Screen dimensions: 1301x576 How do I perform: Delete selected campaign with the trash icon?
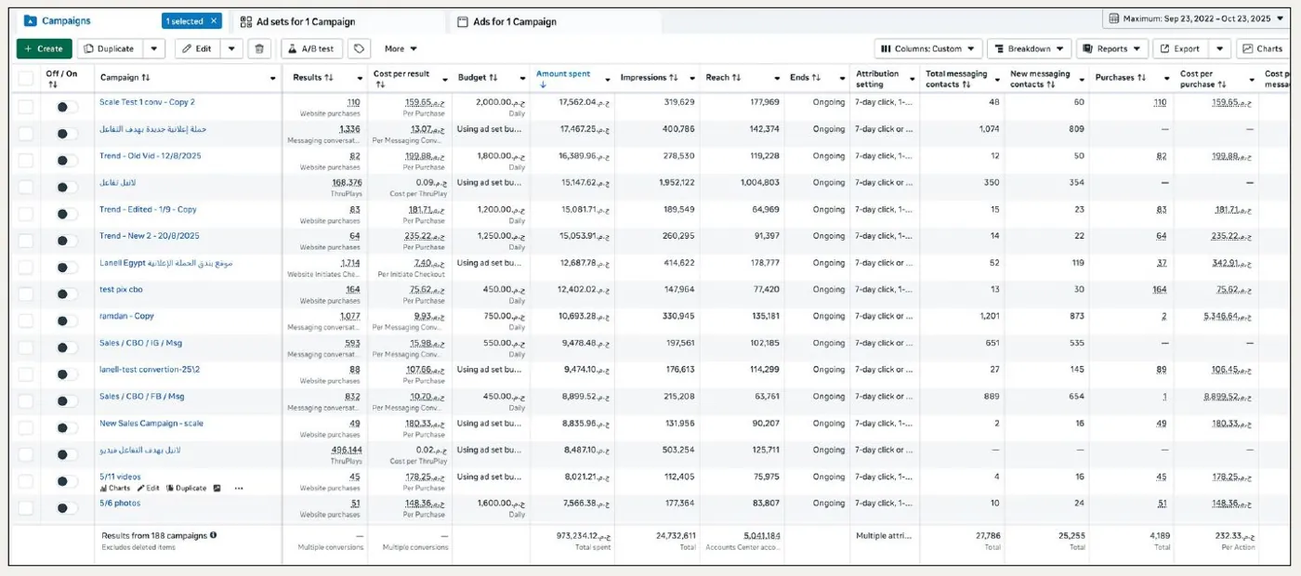259,49
